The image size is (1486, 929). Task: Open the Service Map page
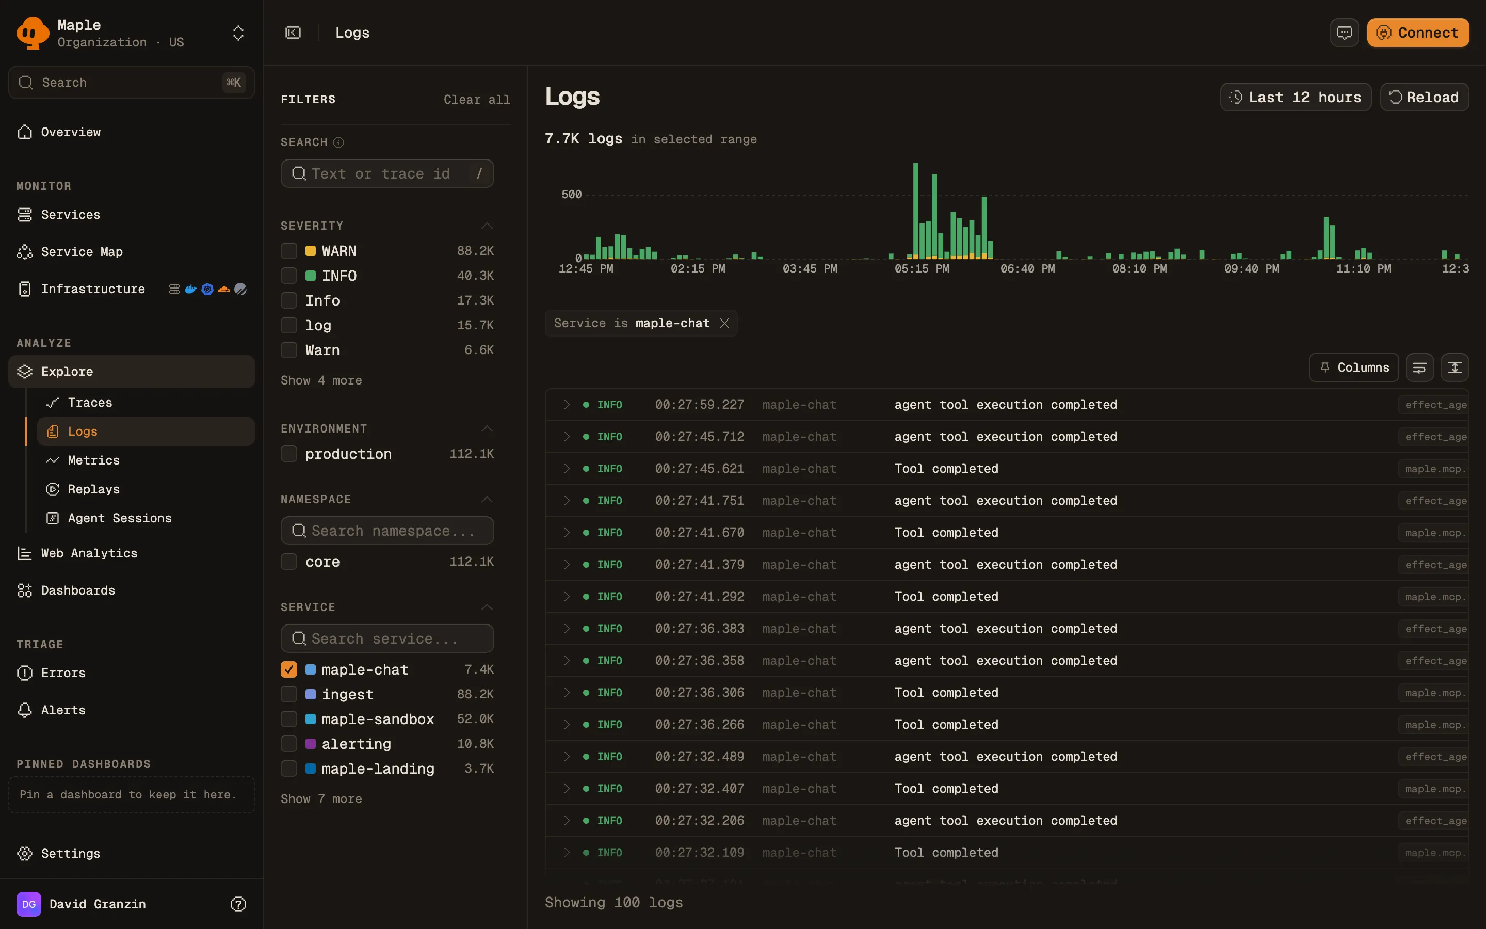[132, 252]
